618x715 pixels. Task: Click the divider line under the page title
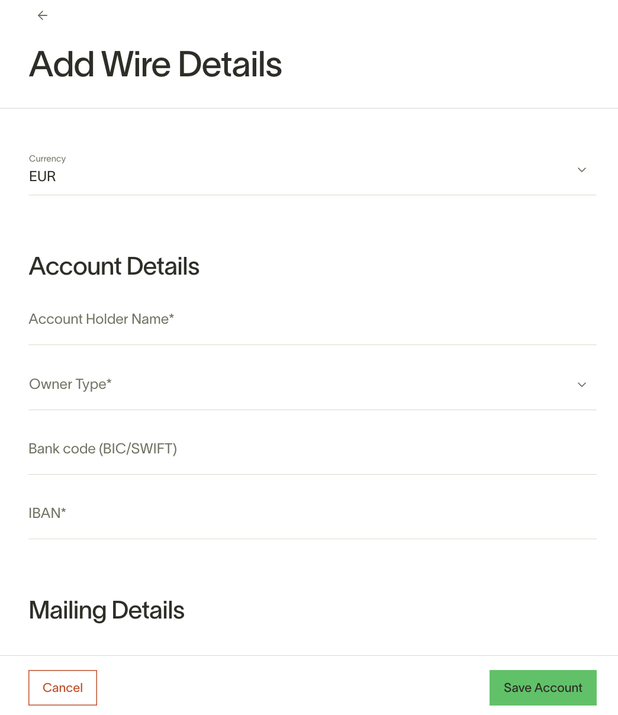tap(309, 108)
